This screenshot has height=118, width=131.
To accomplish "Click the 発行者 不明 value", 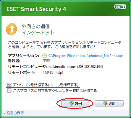I will click(x=46, y=61).
